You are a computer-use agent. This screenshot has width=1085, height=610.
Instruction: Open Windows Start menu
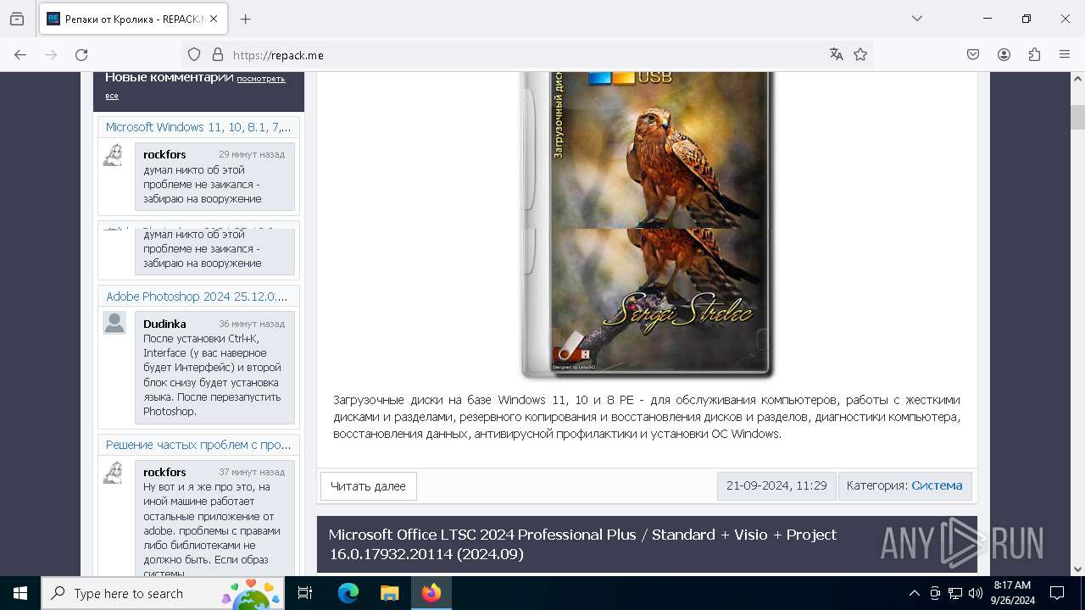coord(20,593)
